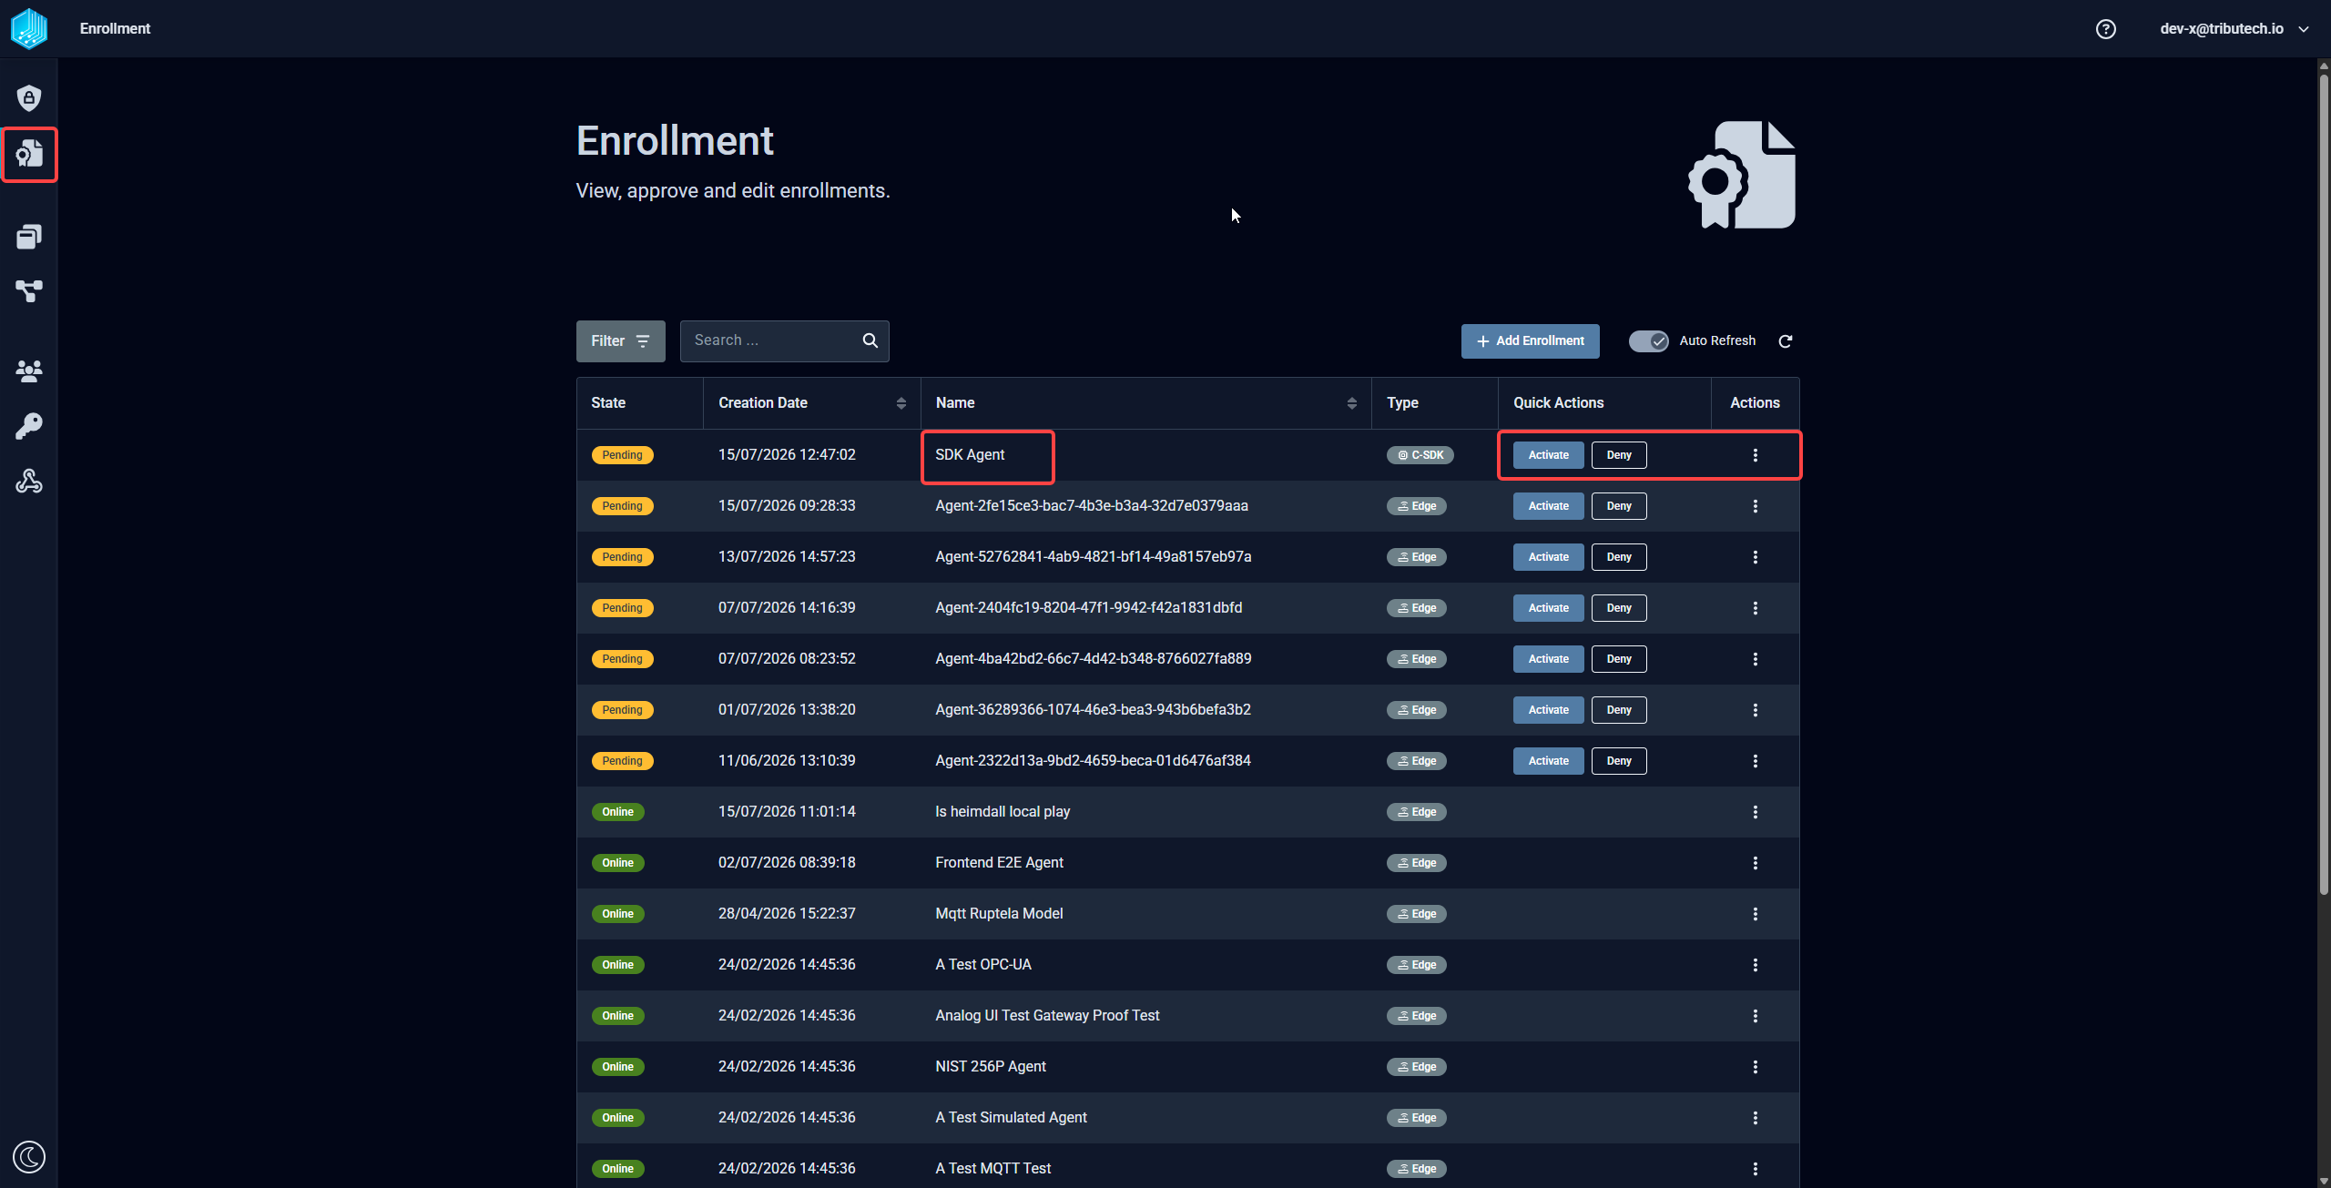Open actions menu for Frontend E2E Agent

point(1756,863)
